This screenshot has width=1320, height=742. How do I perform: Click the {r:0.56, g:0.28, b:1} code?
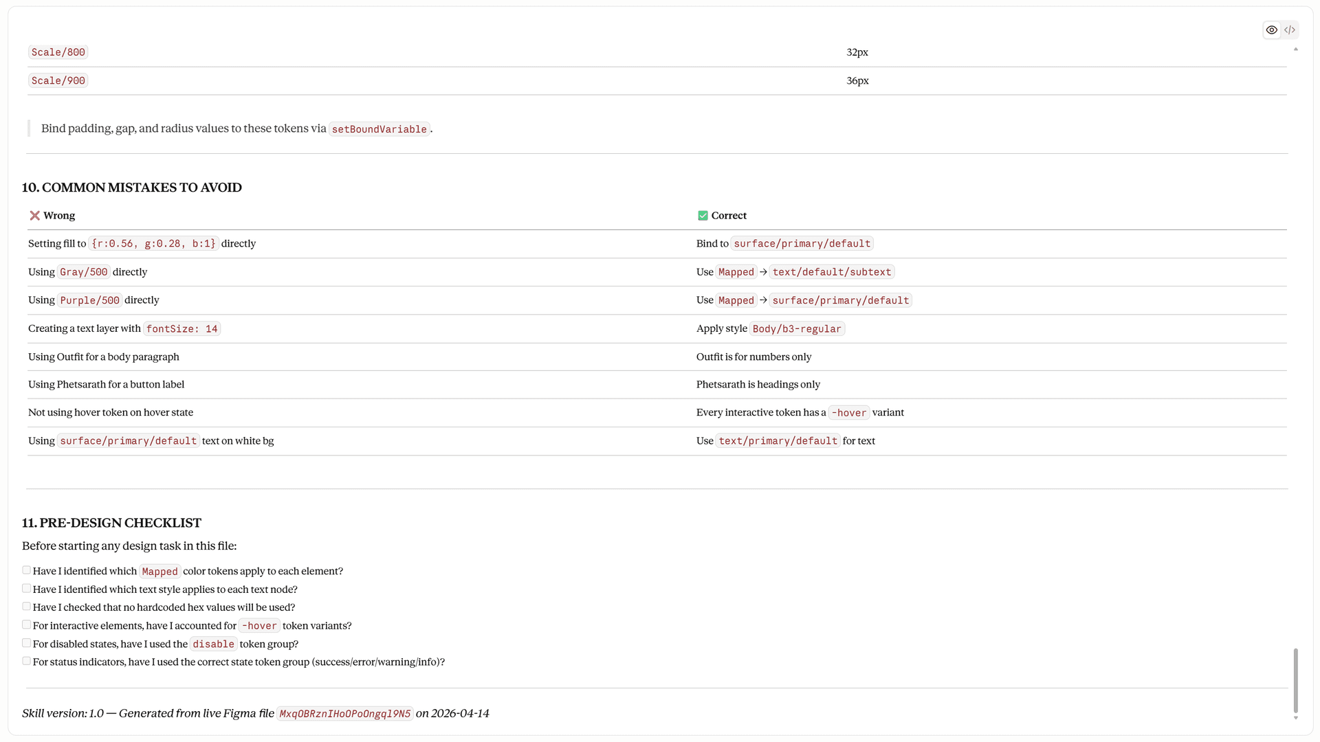[x=153, y=244]
